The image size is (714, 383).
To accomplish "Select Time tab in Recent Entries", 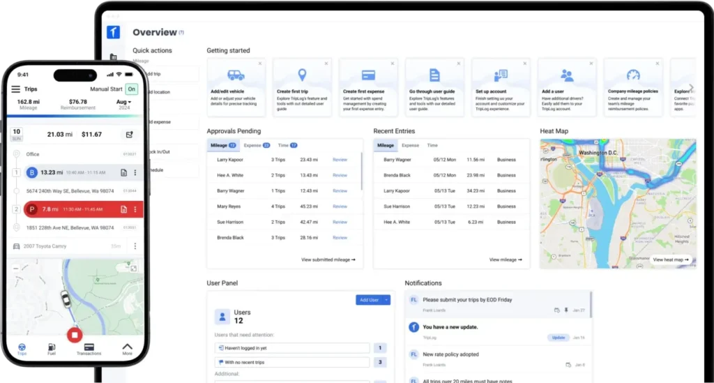I will [432, 145].
